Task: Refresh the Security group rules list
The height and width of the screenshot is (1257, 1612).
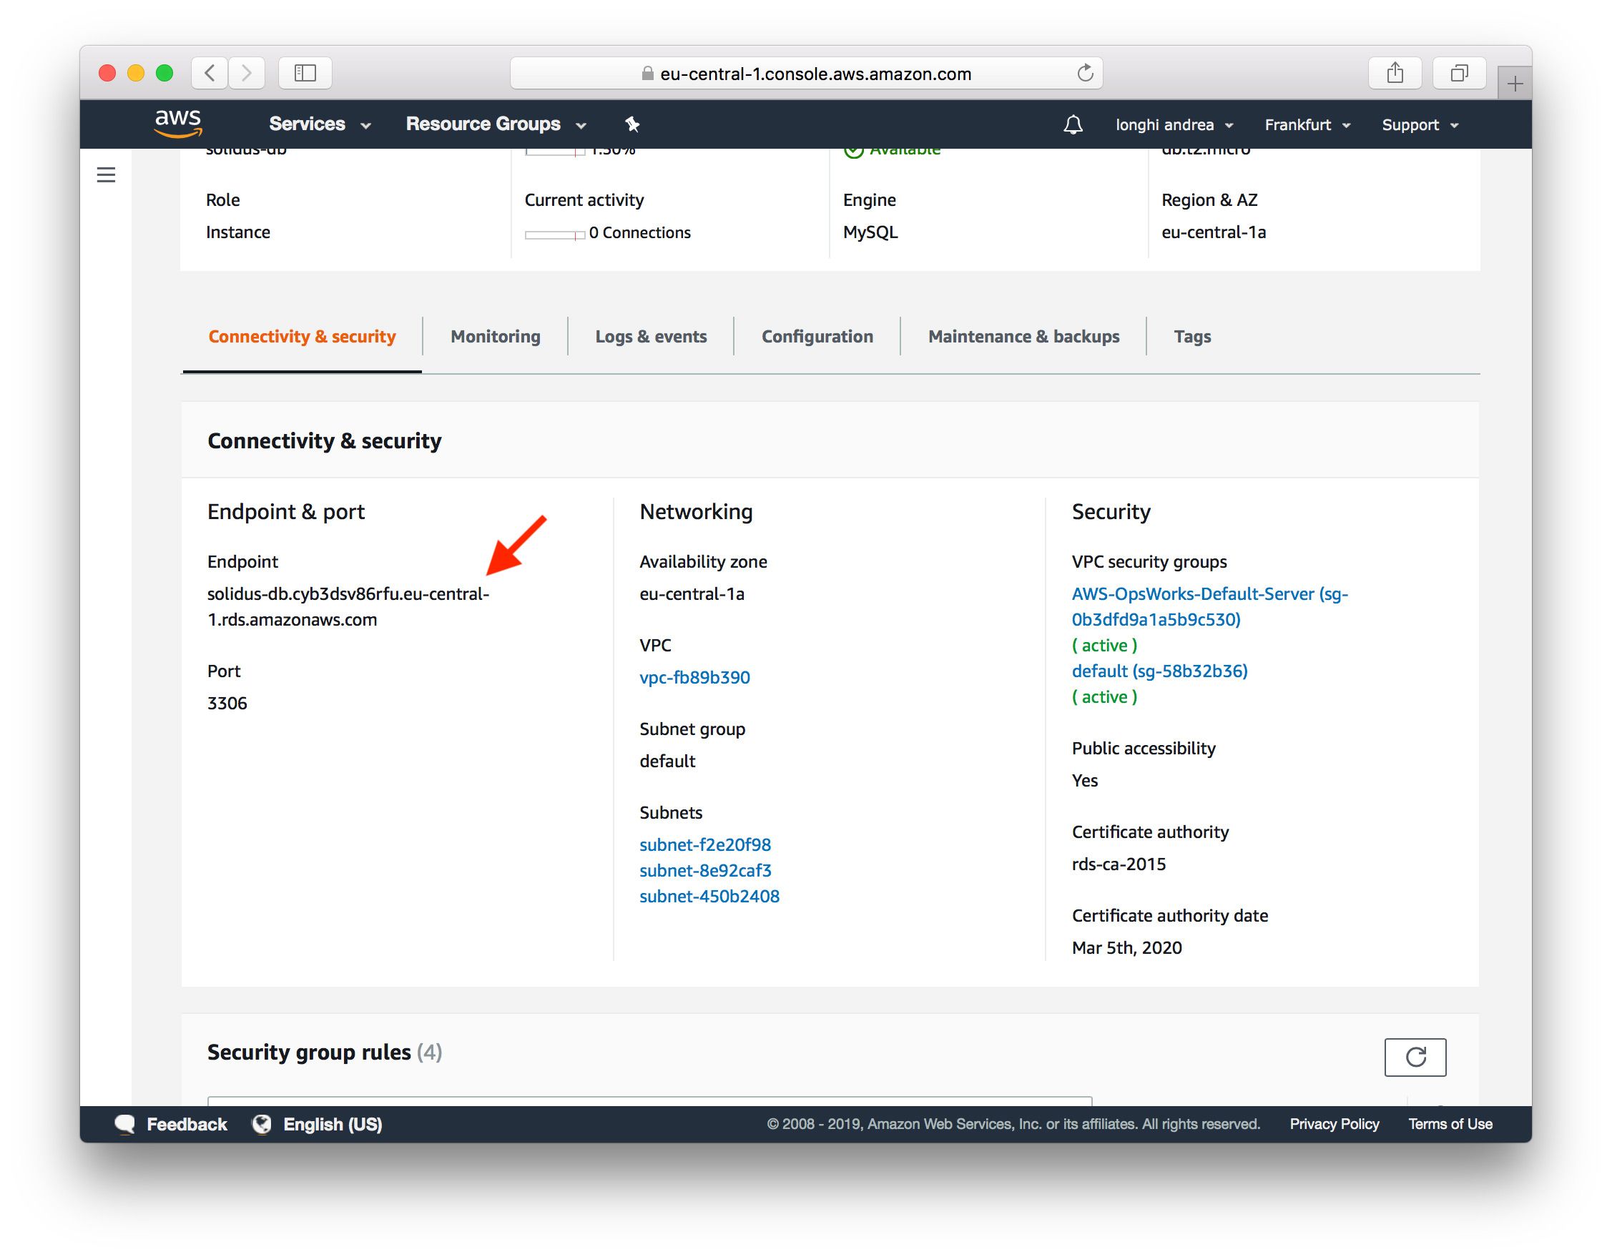Action: pyautogui.click(x=1414, y=1057)
